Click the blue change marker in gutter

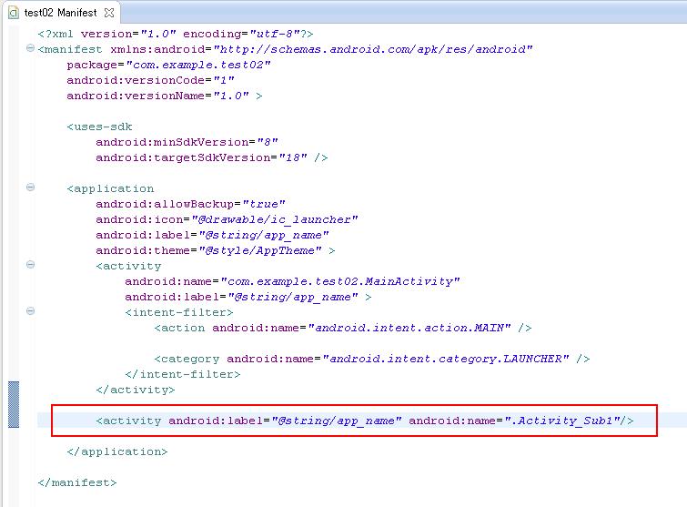(x=14, y=404)
